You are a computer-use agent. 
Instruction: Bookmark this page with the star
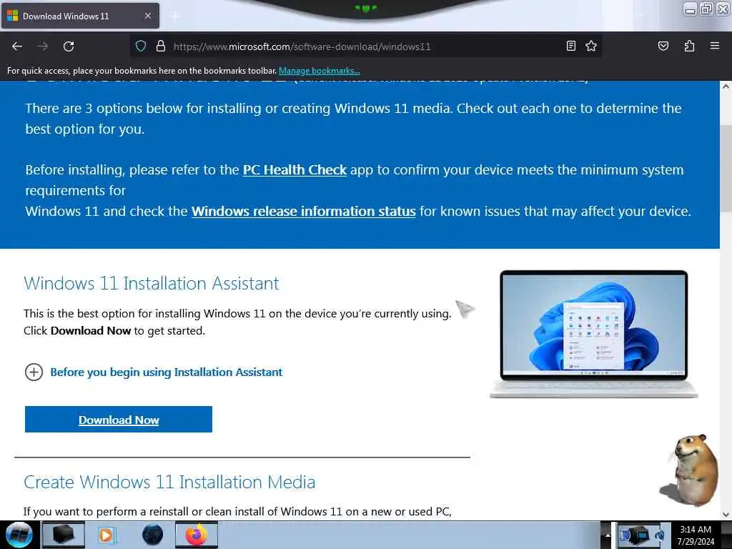click(x=591, y=46)
